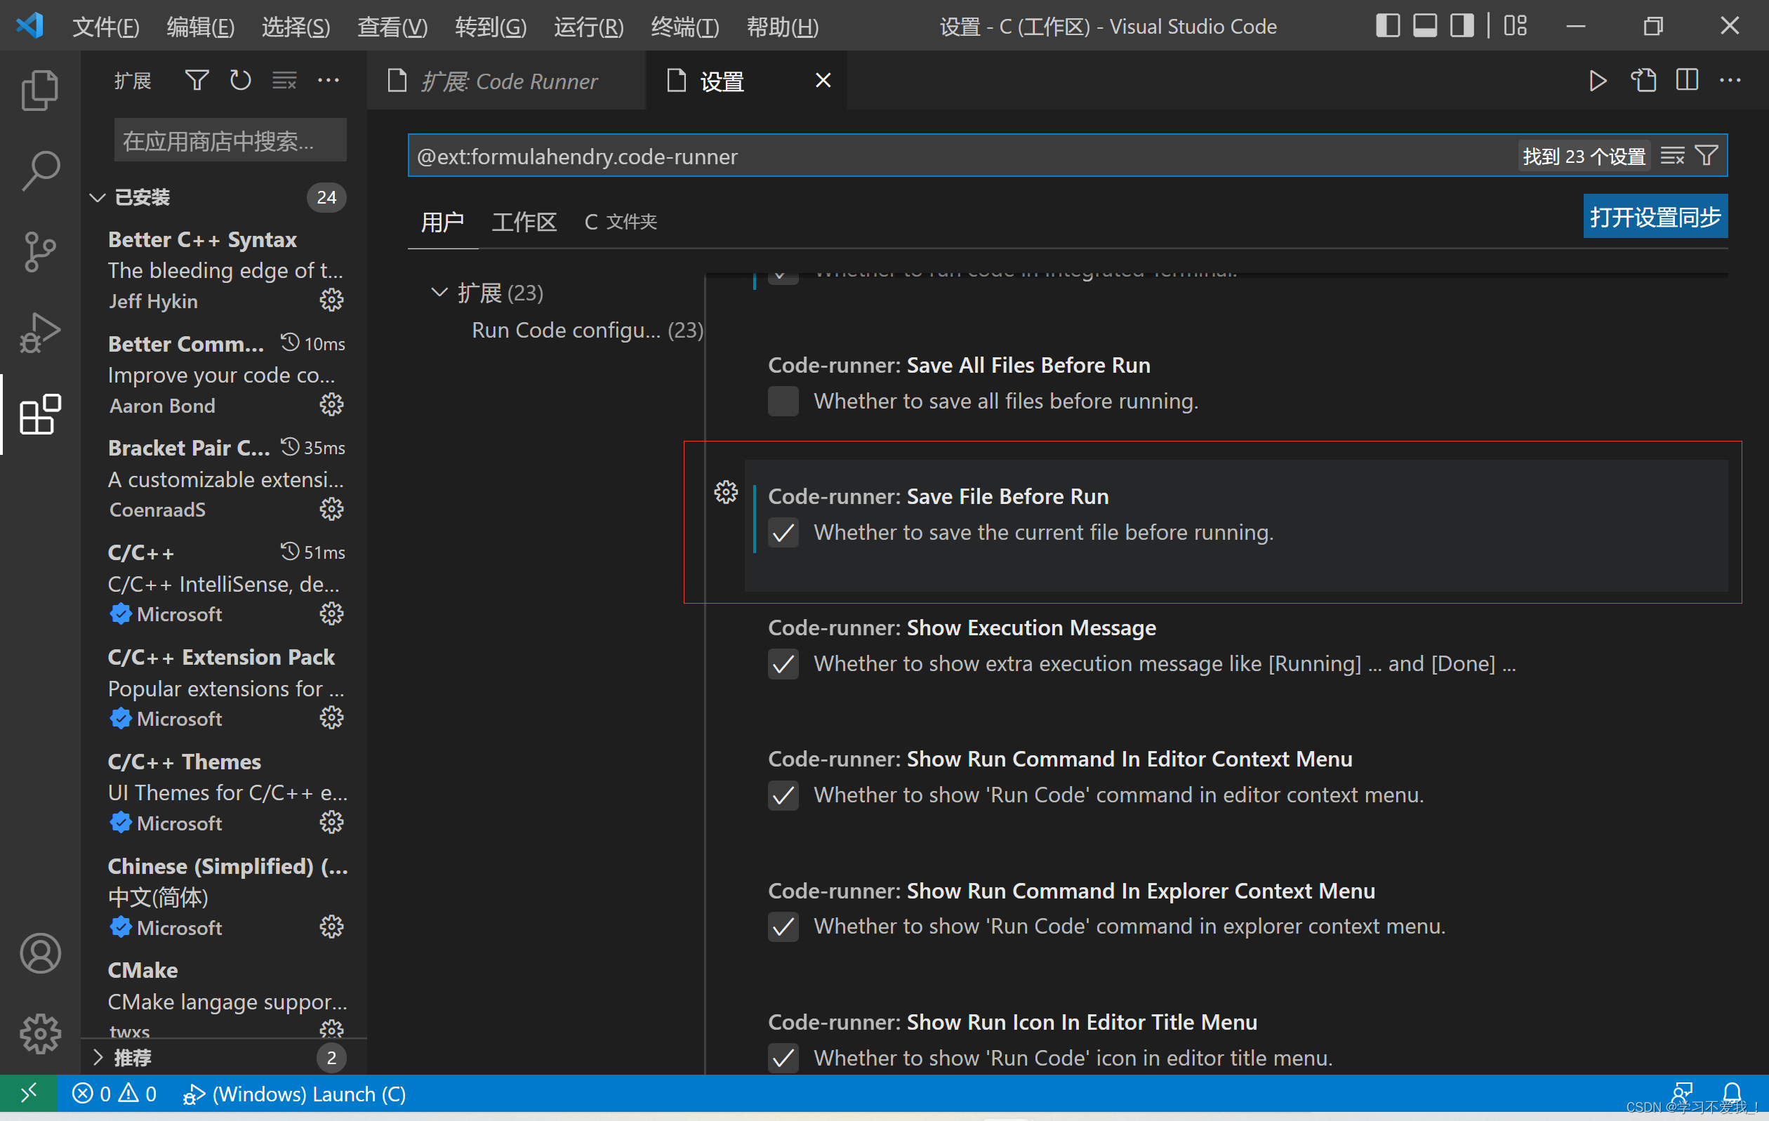
Task: Open the Explorer view in activity bar
Action: coord(40,91)
